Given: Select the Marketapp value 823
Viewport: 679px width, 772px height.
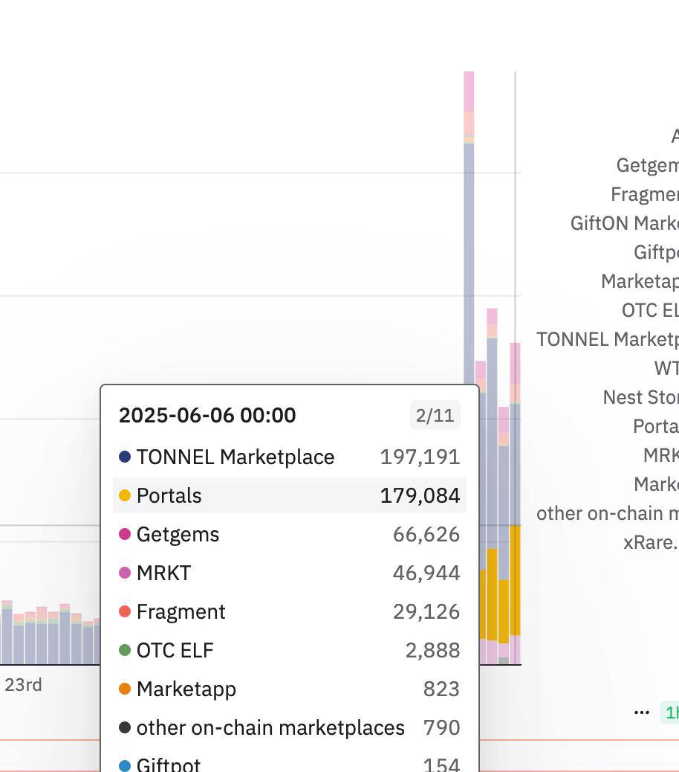Looking at the screenshot, I should pyautogui.click(x=441, y=689).
